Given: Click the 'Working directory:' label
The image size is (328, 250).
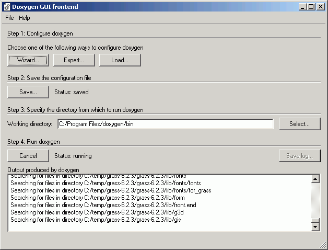Looking at the screenshot, I should 30,124.
